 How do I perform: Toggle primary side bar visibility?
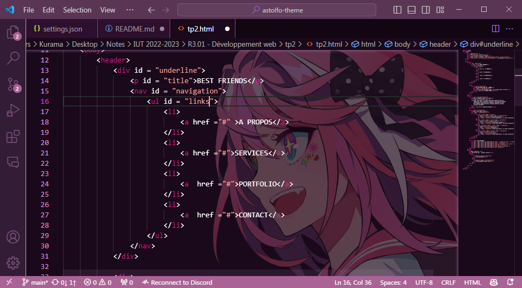[x=397, y=10]
